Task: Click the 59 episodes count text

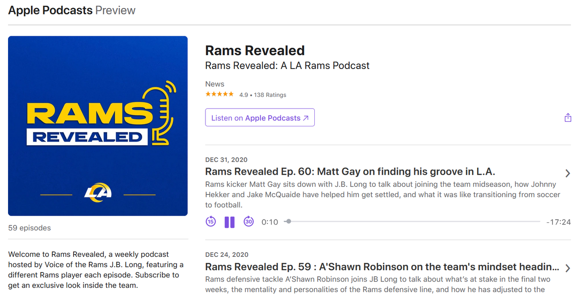Action: pyautogui.click(x=30, y=228)
